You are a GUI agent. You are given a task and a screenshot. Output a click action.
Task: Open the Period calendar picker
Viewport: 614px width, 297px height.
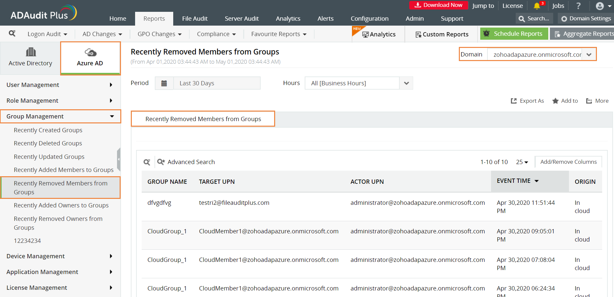pyautogui.click(x=164, y=83)
